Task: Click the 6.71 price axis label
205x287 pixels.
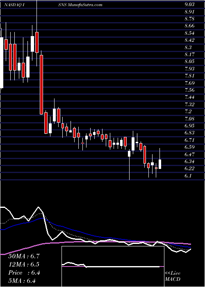Action: 189,140
